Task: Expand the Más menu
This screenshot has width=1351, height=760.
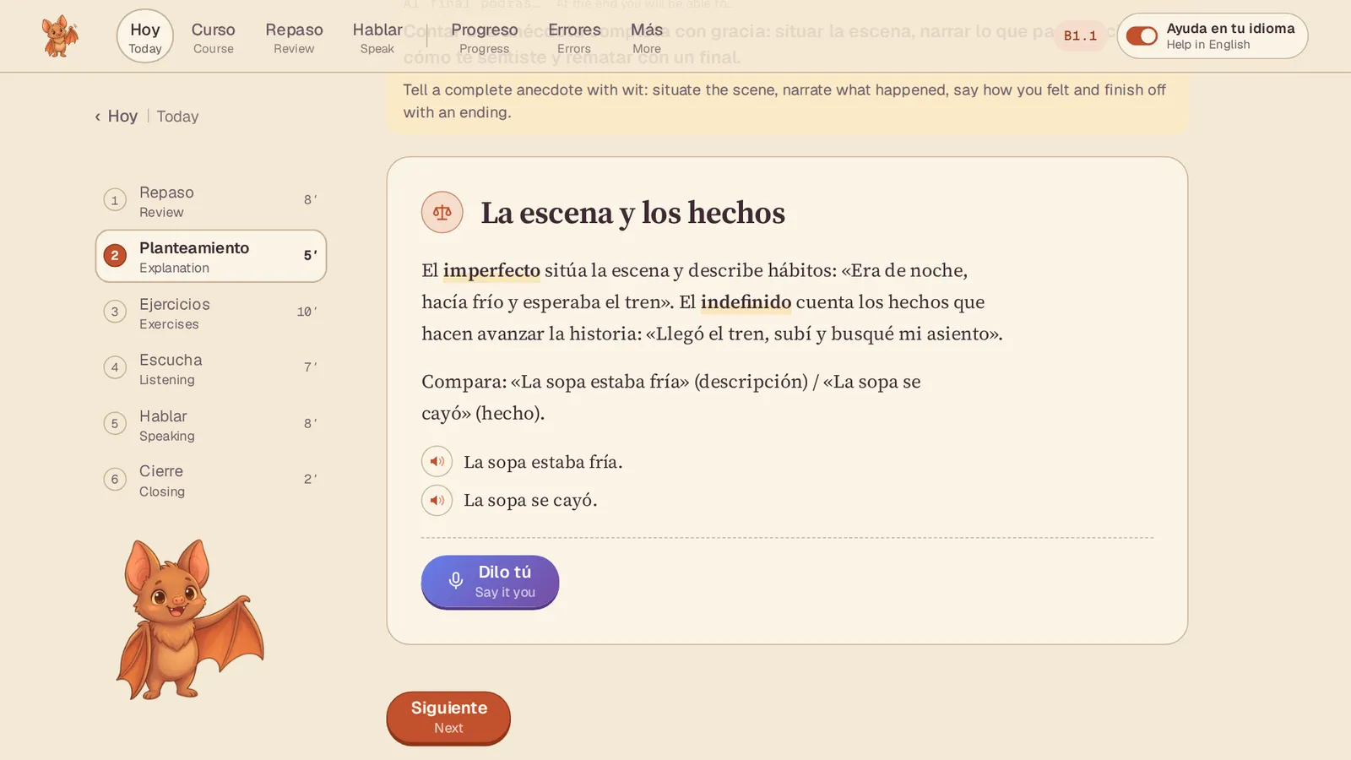Action: [x=647, y=37]
